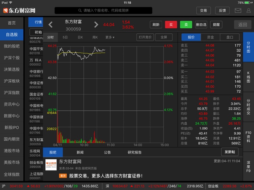The image size is (254, 190).
Task: Switch to 公告 bottom tab
Action: click(x=107, y=152)
